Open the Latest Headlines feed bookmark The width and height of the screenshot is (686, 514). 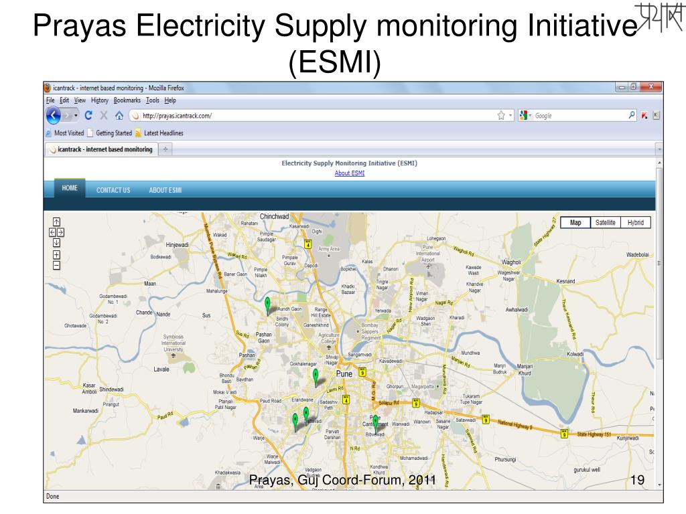(159, 133)
